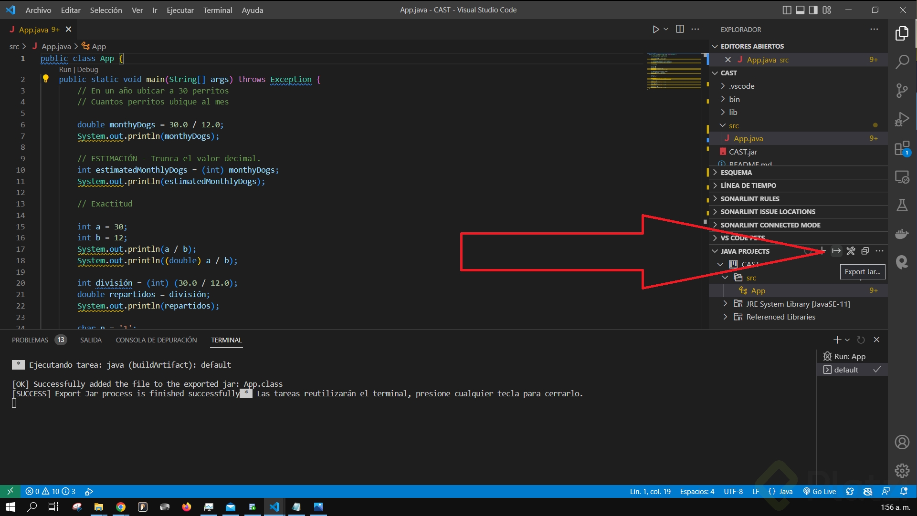Click the wrench configuration icon in Java Projects
The width and height of the screenshot is (917, 516).
(x=850, y=251)
